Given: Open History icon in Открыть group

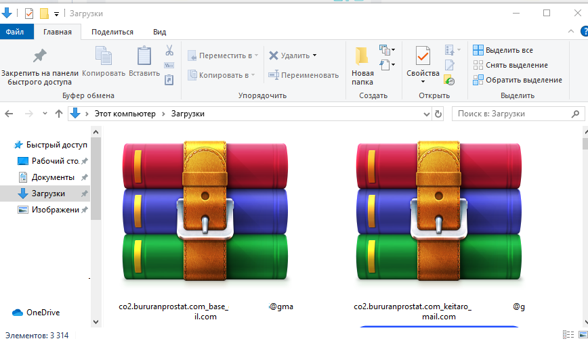Looking at the screenshot, I should pyautogui.click(x=449, y=80).
